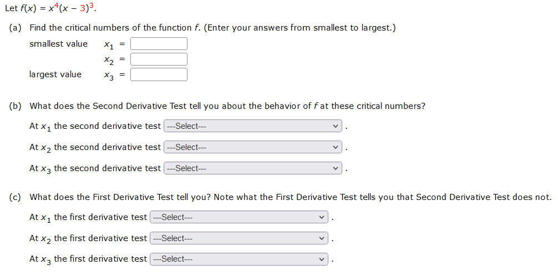The image size is (558, 275).
Task: Click the part (b) label
Action: click(14, 106)
